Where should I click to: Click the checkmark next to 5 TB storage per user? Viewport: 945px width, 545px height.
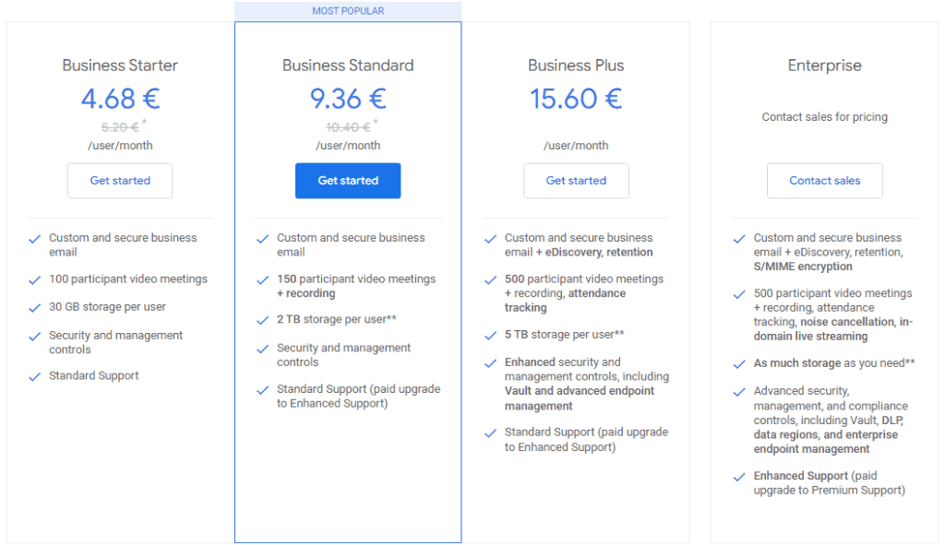tap(491, 335)
